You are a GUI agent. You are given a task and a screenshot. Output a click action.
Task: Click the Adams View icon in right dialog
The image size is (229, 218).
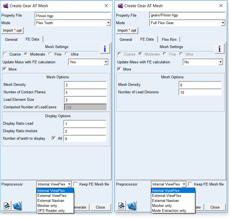coord(132,206)
